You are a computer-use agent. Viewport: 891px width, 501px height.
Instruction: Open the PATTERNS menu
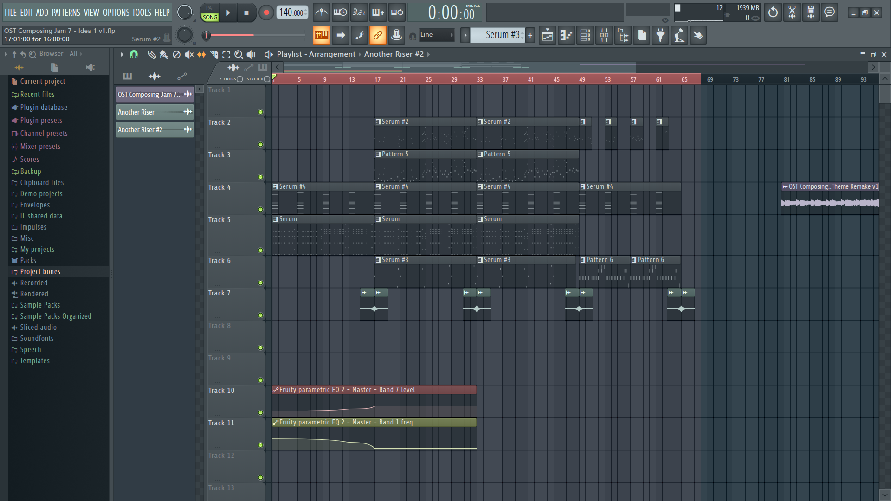click(66, 13)
